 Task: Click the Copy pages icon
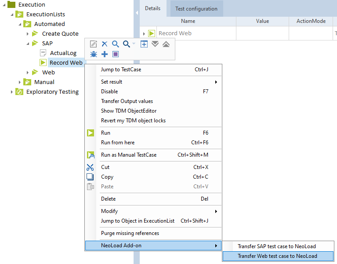coord(90,177)
